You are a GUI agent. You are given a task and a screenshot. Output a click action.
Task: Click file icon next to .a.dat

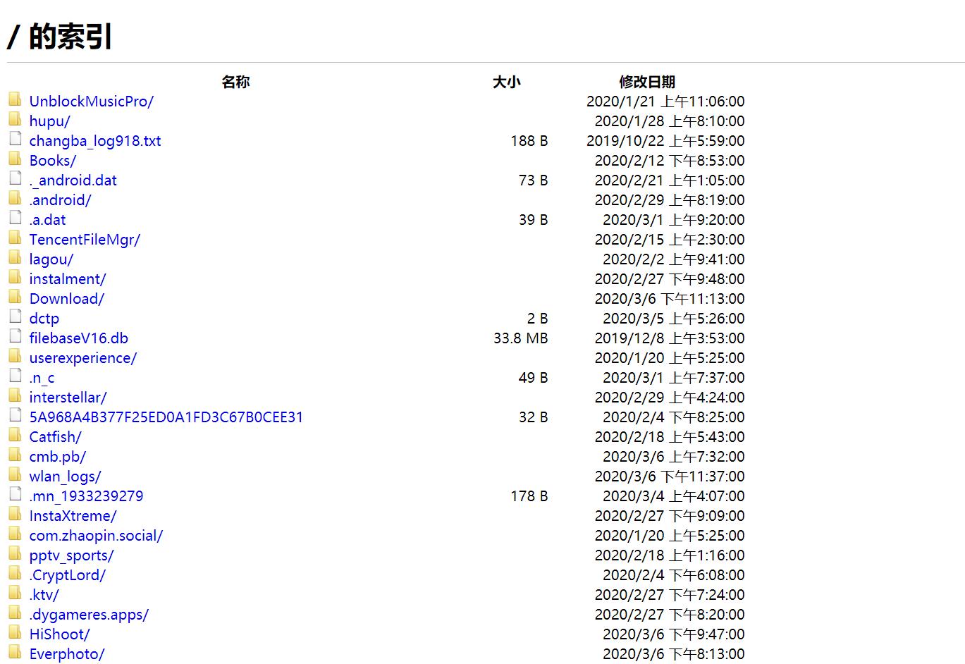[x=15, y=217]
